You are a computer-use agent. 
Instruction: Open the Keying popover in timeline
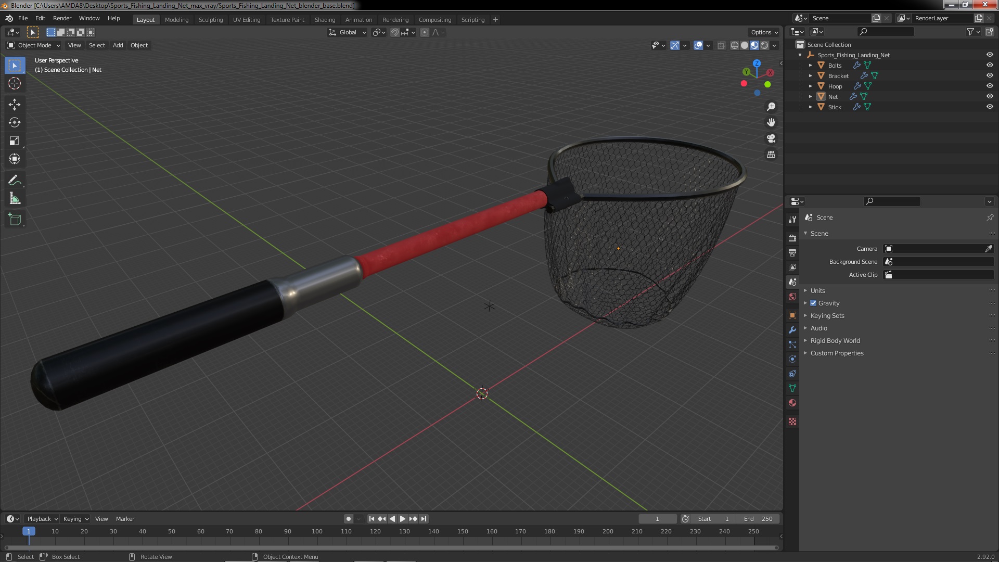(x=76, y=519)
